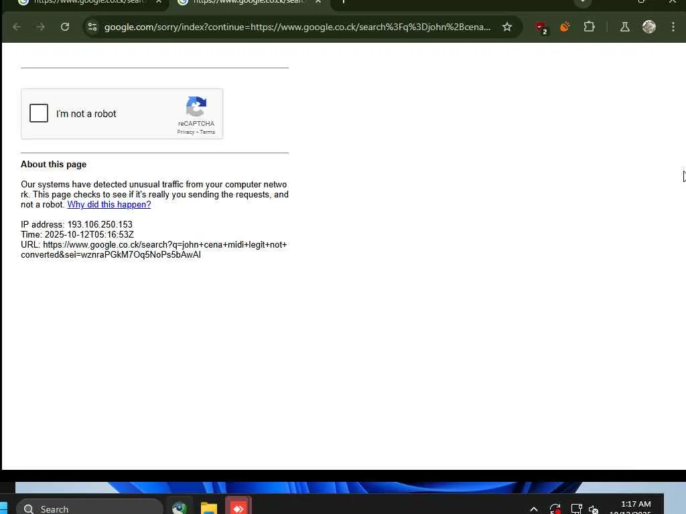Viewport: 686px width, 514px height.
Task: Open the volume muted tray icon
Action: point(594,509)
